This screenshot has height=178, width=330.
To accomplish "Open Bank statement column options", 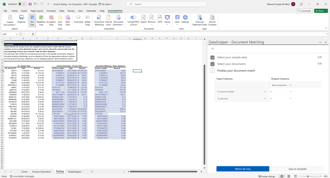I will (291, 85).
